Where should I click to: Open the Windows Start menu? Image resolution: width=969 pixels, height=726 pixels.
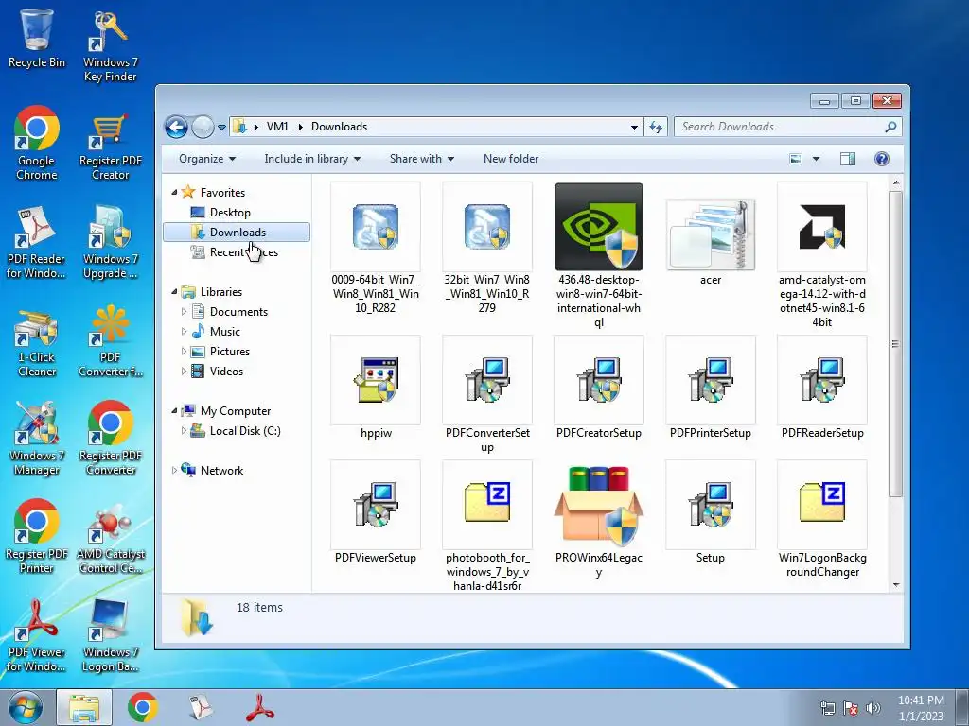(x=25, y=707)
